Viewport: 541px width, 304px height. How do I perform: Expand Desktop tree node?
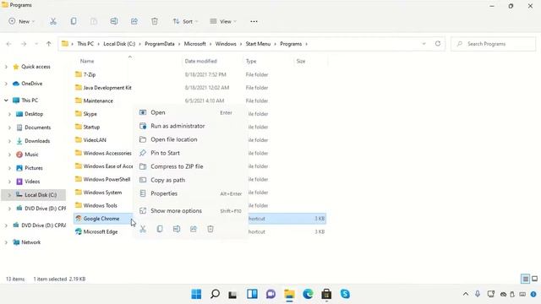click(9, 114)
